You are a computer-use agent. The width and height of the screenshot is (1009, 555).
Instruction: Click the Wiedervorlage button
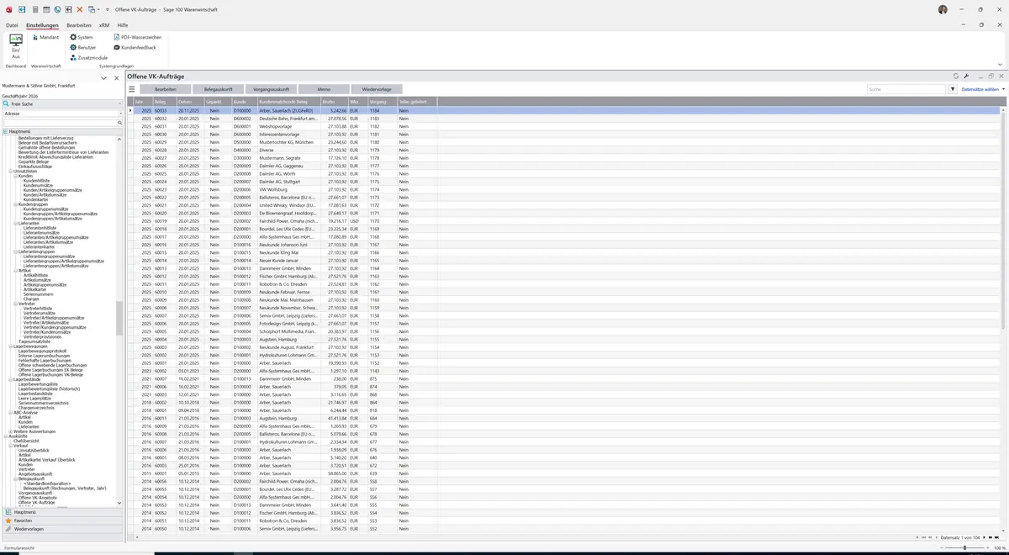point(377,89)
